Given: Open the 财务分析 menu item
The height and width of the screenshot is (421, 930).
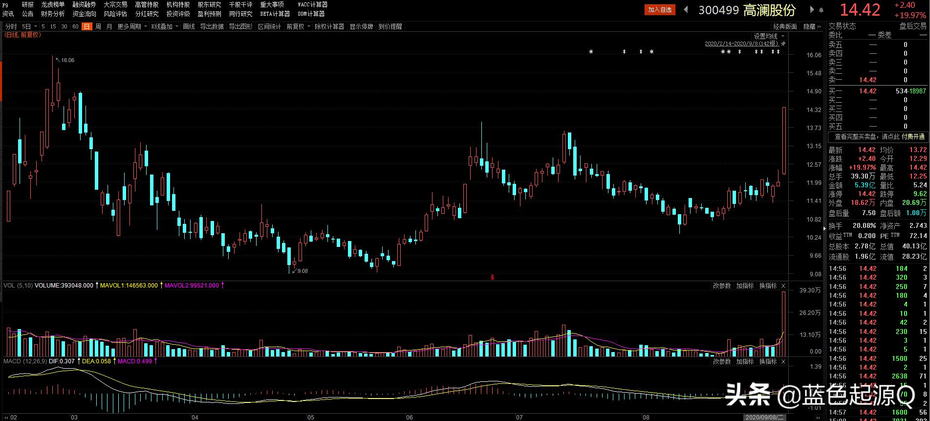Looking at the screenshot, I should pos(53,14).
